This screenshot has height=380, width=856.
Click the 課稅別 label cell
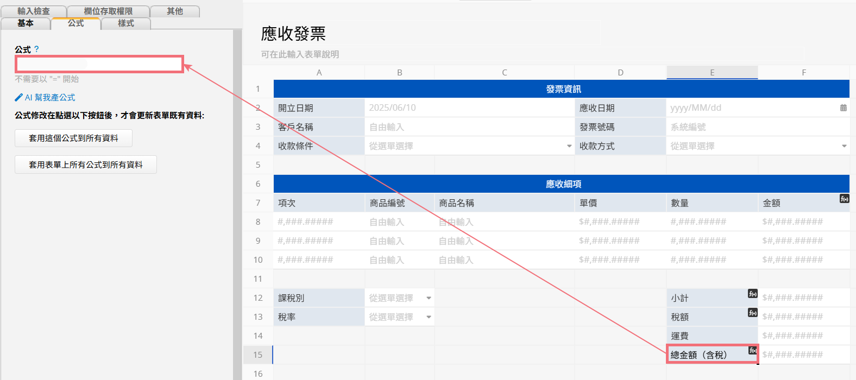(x=319, y=298)
